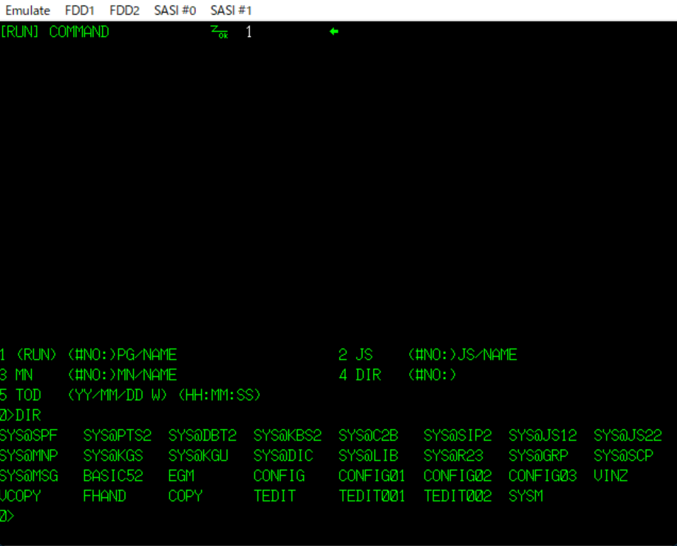The width and height of the screenshot is (677, 546).
Task: Select file name SYS@MNP
Action: [x=28, y=456]
